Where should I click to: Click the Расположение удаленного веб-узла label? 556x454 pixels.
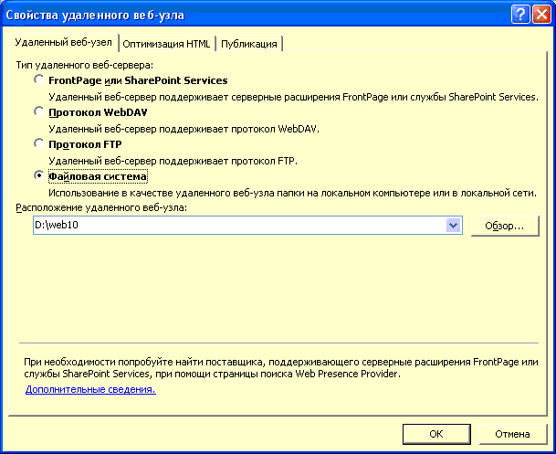[x=101, y=207]
